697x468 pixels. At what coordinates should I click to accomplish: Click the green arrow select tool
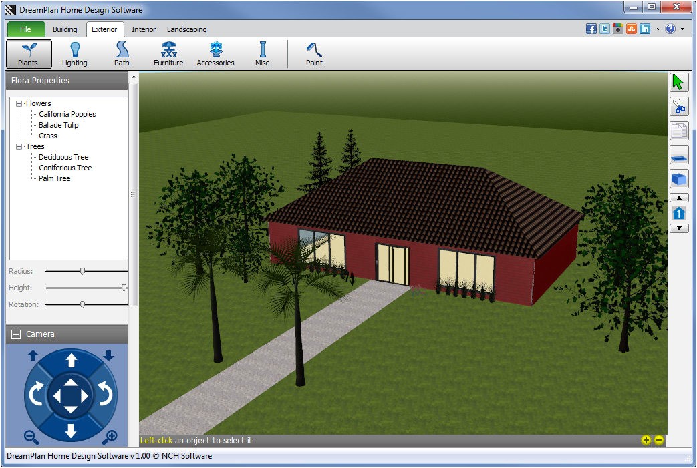678,83
